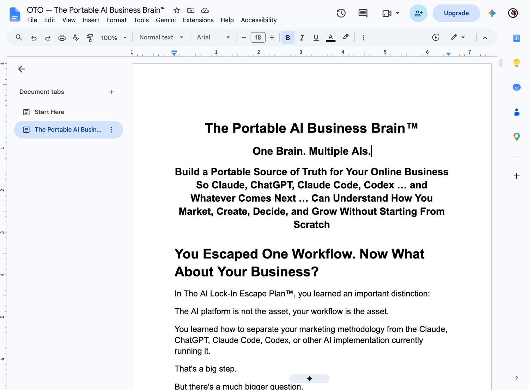This screenshot has height=390, width=529.
Task: Open the zoom level dropdown
Action: tap(114, 38)
